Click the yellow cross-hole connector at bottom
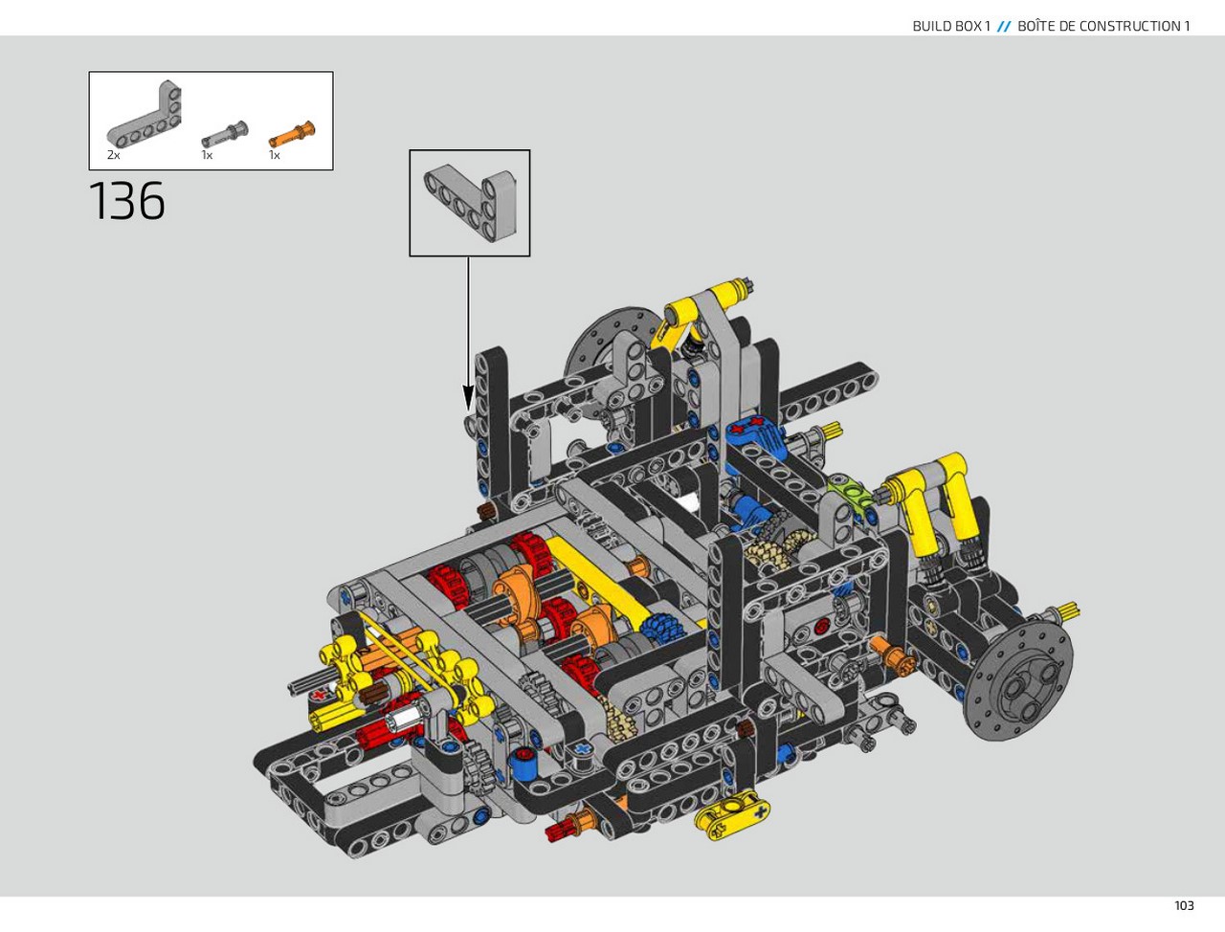Screen dimensions: 1225x932 733,815
